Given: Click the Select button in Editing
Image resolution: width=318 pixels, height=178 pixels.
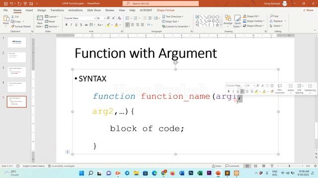Looking at the screenshot, I should pos(276,26).
